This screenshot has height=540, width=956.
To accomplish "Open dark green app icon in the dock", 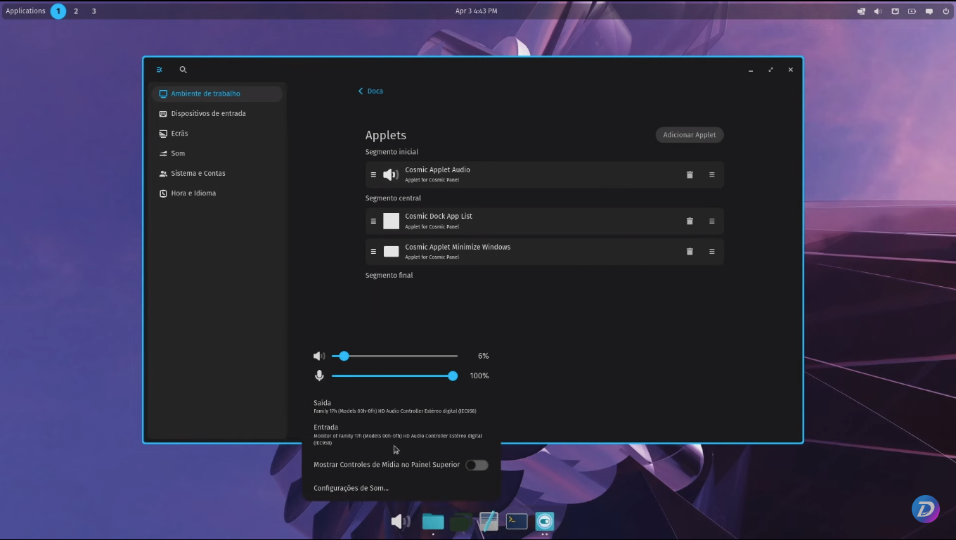I will [x=460, y=522].
